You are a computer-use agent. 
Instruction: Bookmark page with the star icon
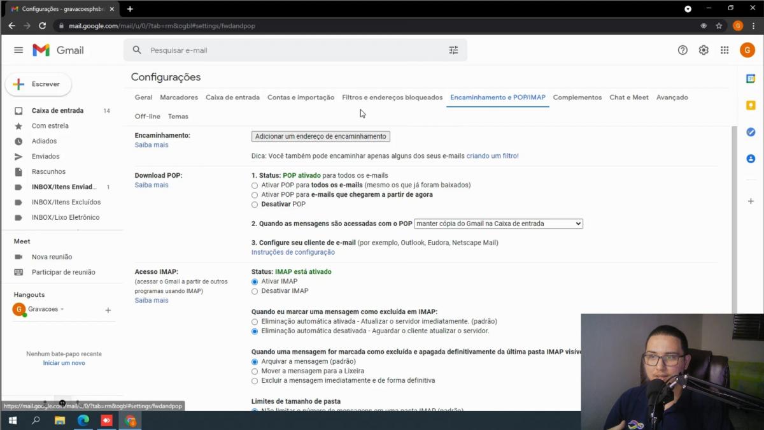[x=719, y=26]
